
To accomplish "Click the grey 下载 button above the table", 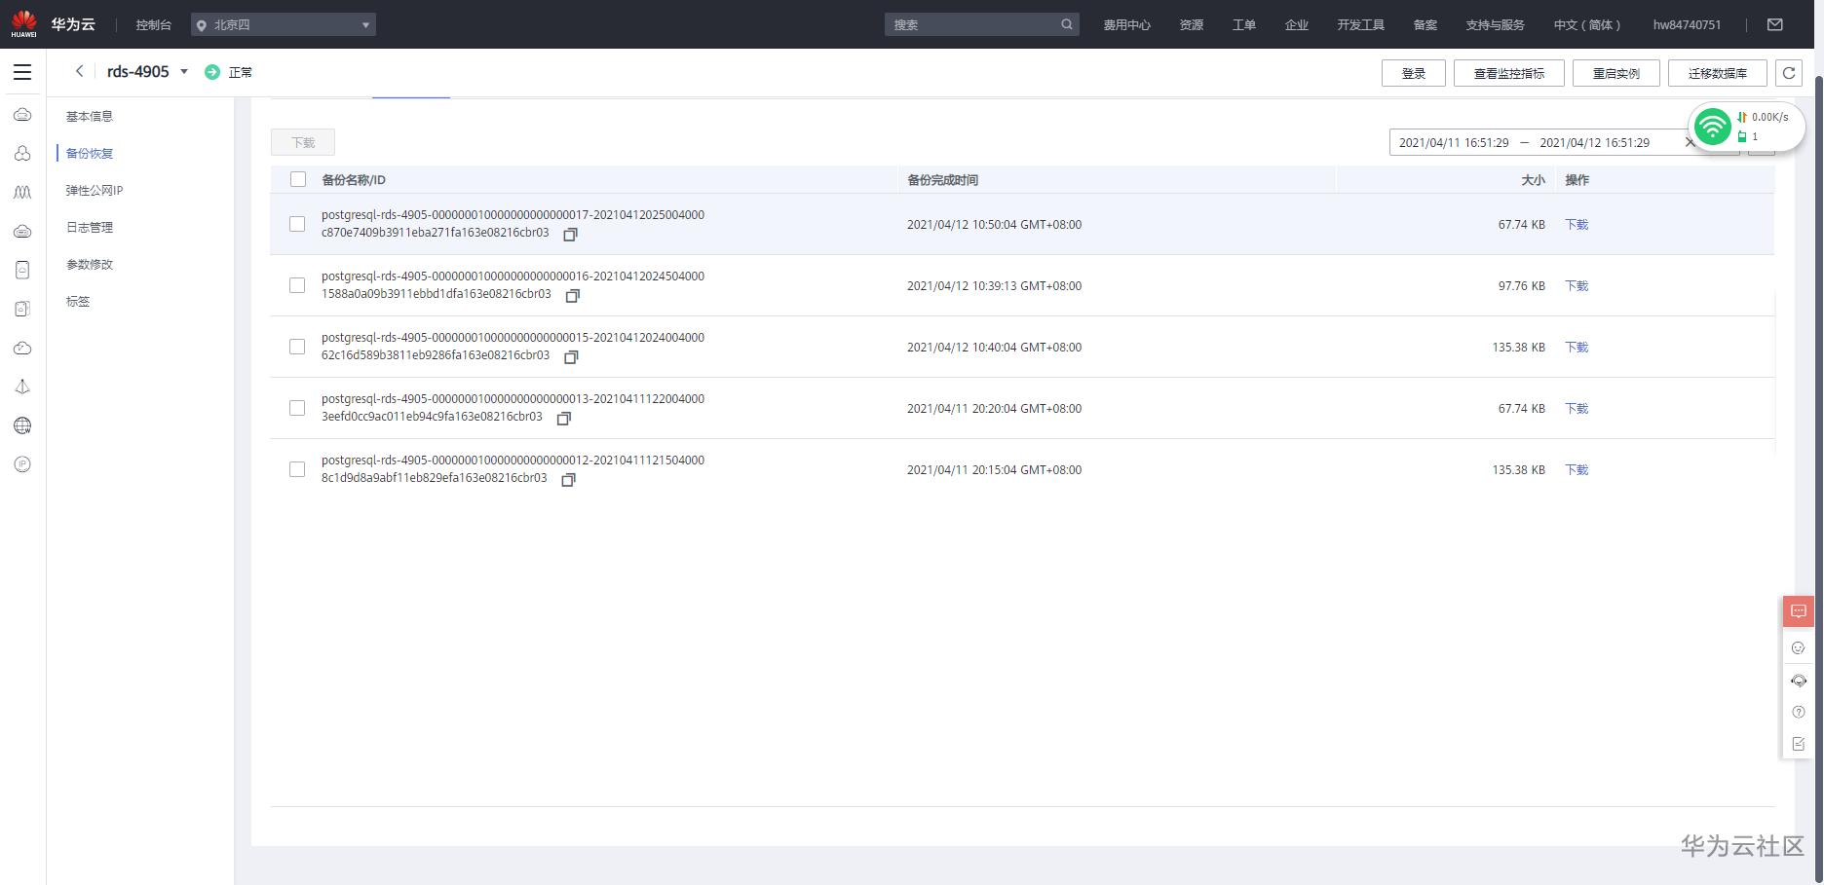I will (x=303, y=142).
